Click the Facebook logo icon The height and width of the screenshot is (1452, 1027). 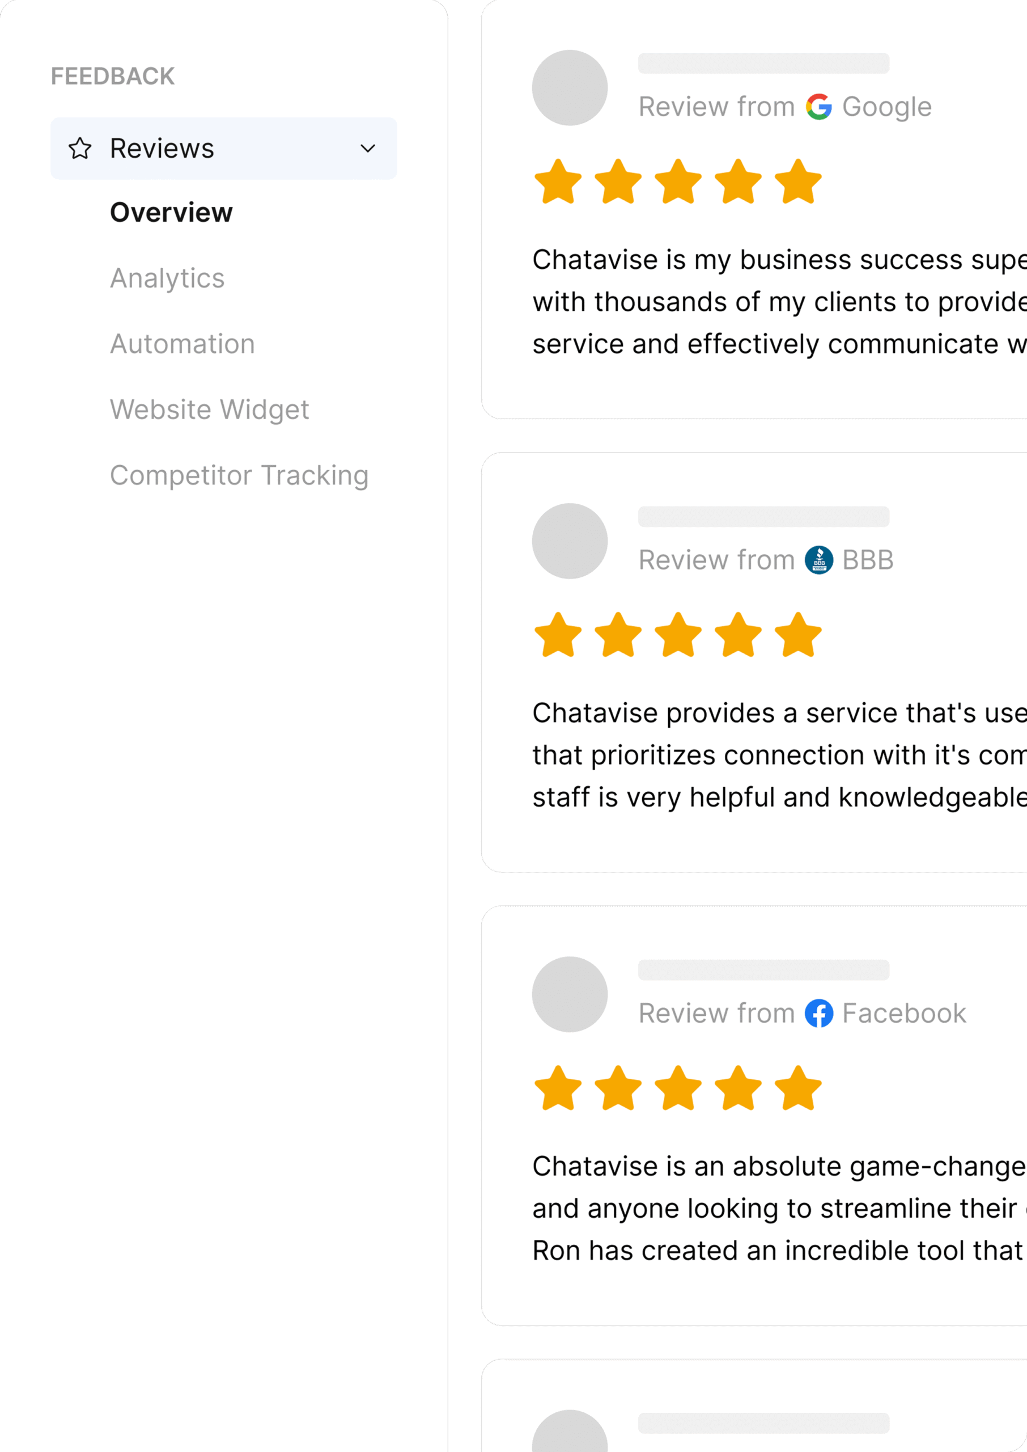[818, 1014]
